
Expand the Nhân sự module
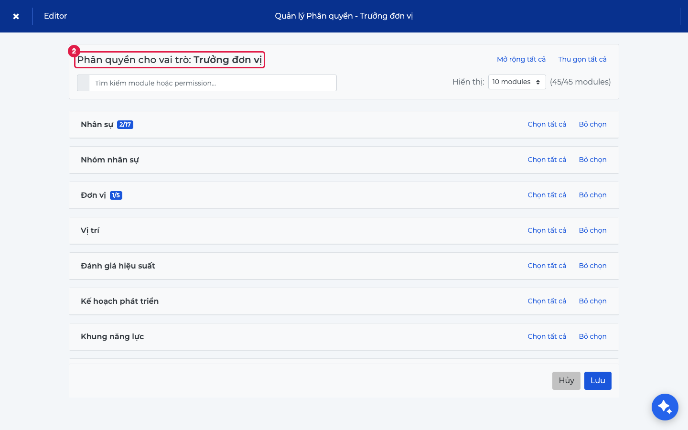click(x=344, y=125)
